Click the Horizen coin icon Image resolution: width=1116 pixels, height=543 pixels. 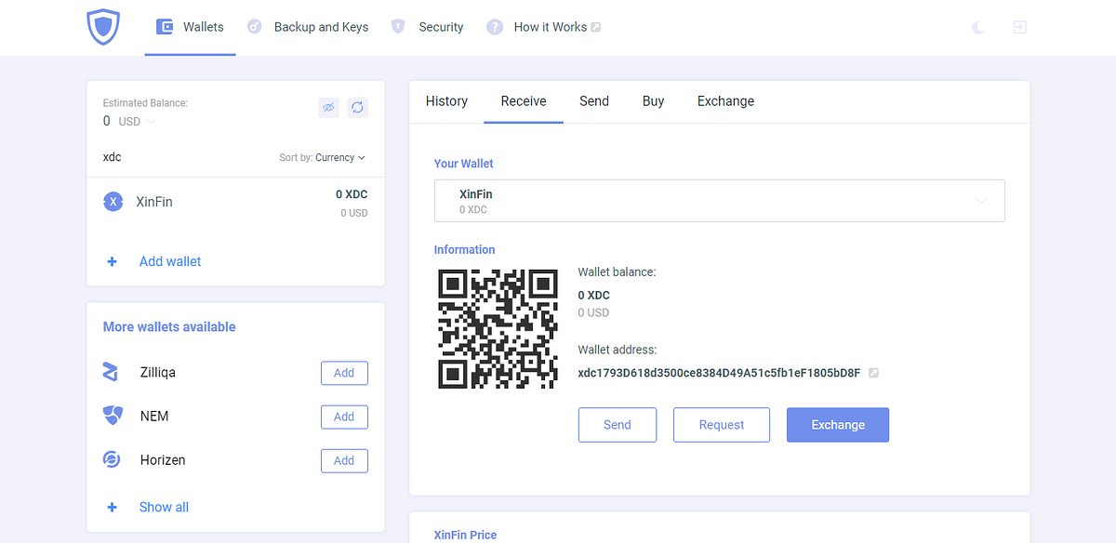(x=112, y=459)
